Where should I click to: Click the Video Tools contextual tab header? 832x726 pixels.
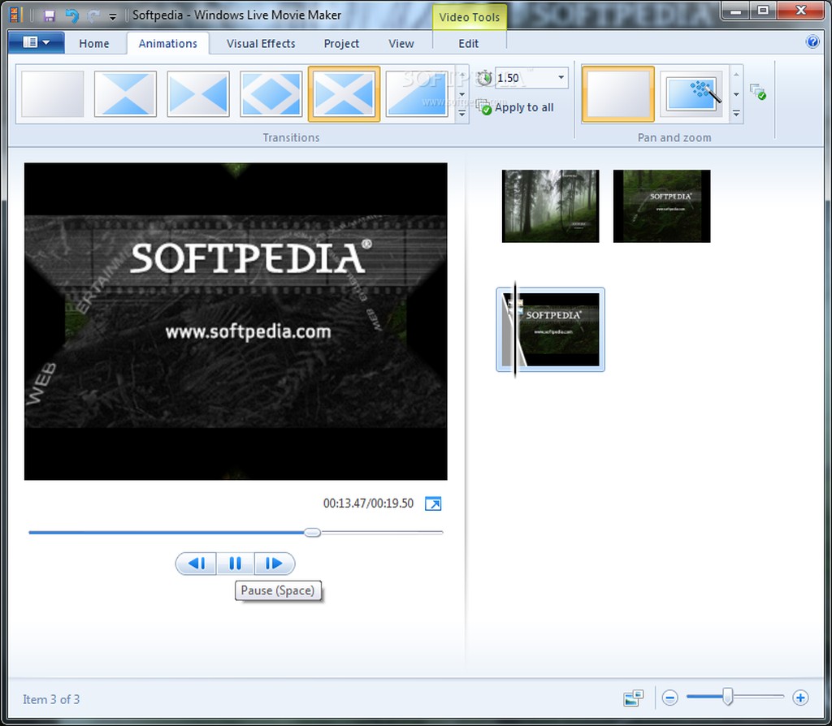pos(469,17)
